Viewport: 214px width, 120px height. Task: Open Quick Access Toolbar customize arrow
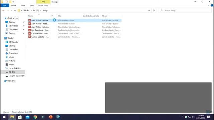[13, 2]
